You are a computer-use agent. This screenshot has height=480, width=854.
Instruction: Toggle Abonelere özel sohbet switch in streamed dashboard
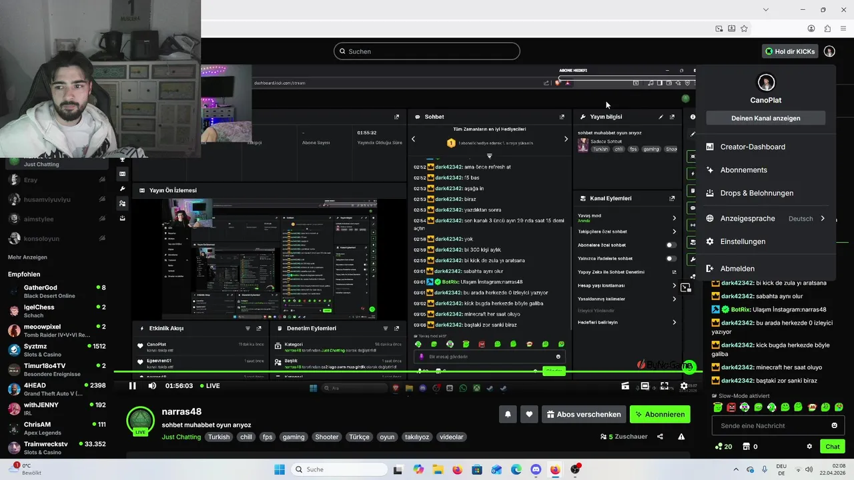click(x=671, y=245)
